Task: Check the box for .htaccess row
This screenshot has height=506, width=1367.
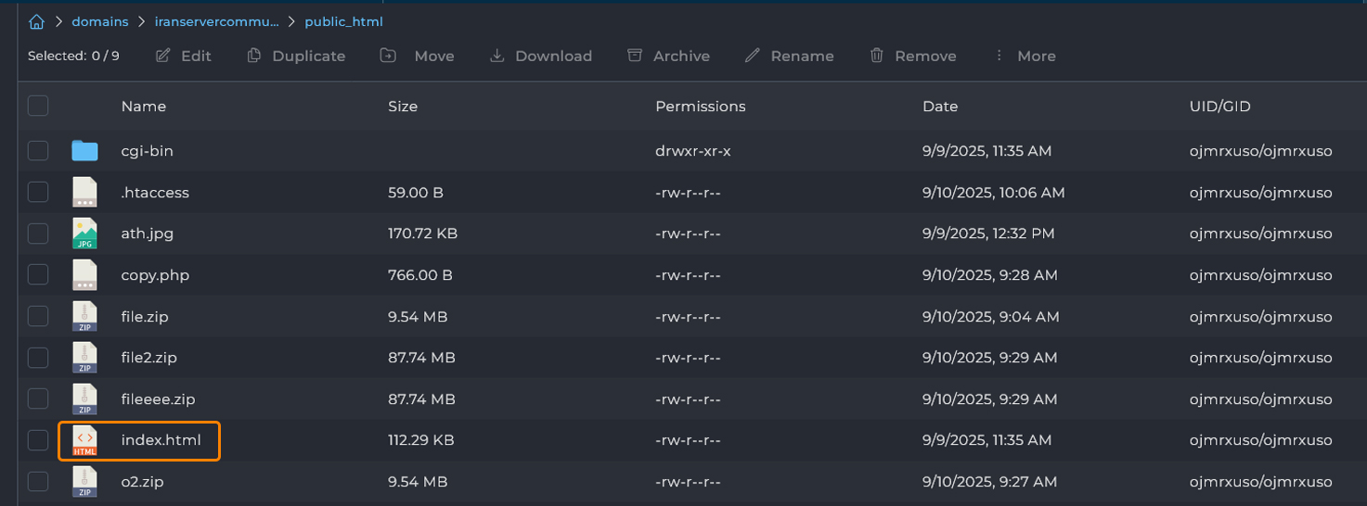Action: (x=38, y=193)
